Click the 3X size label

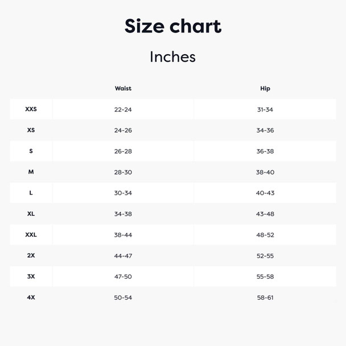coord(31,276)
